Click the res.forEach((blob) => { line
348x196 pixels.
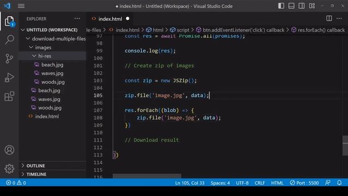pos(159,110)
